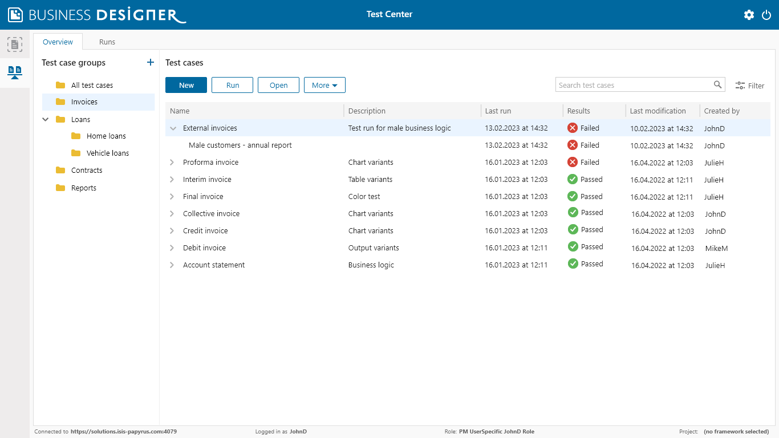Click the power logout icon
779x438 pixels.
pyautogui.click(x=766, y=15)
